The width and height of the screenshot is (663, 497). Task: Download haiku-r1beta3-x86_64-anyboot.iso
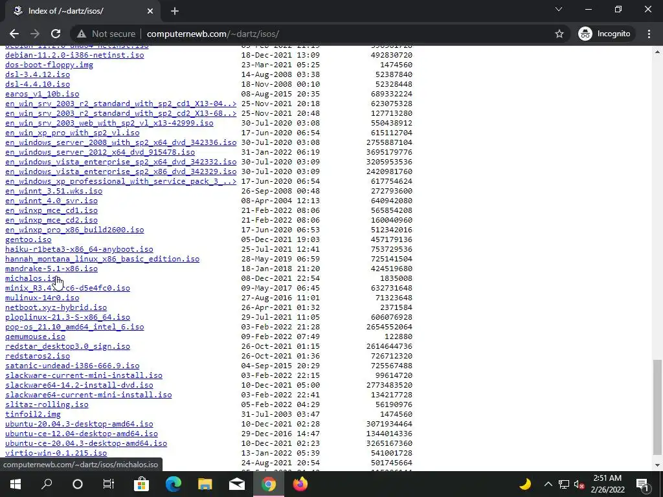tap(79, 249)
